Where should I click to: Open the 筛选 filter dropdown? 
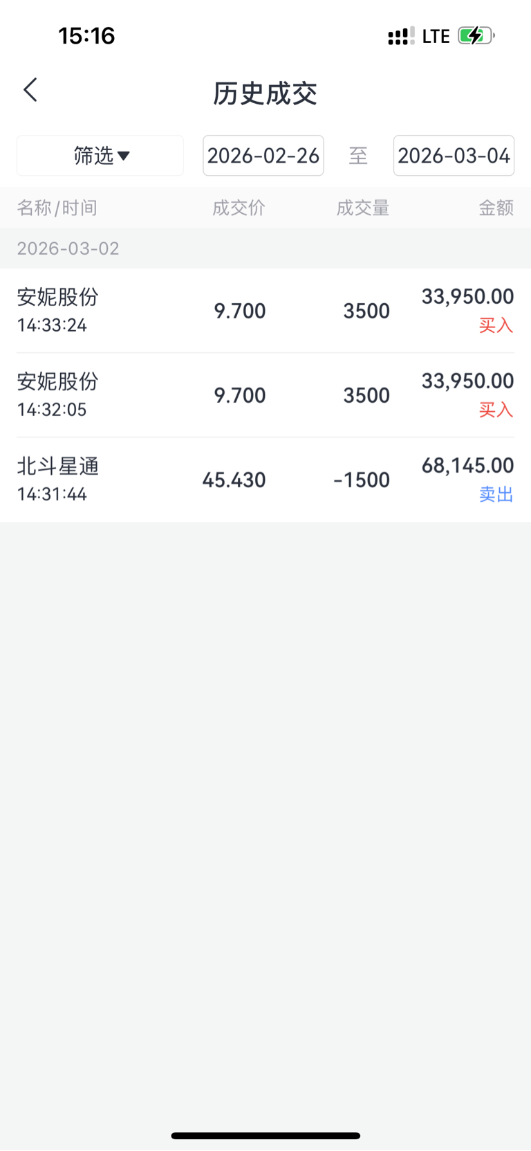click(x=101, y=156)
